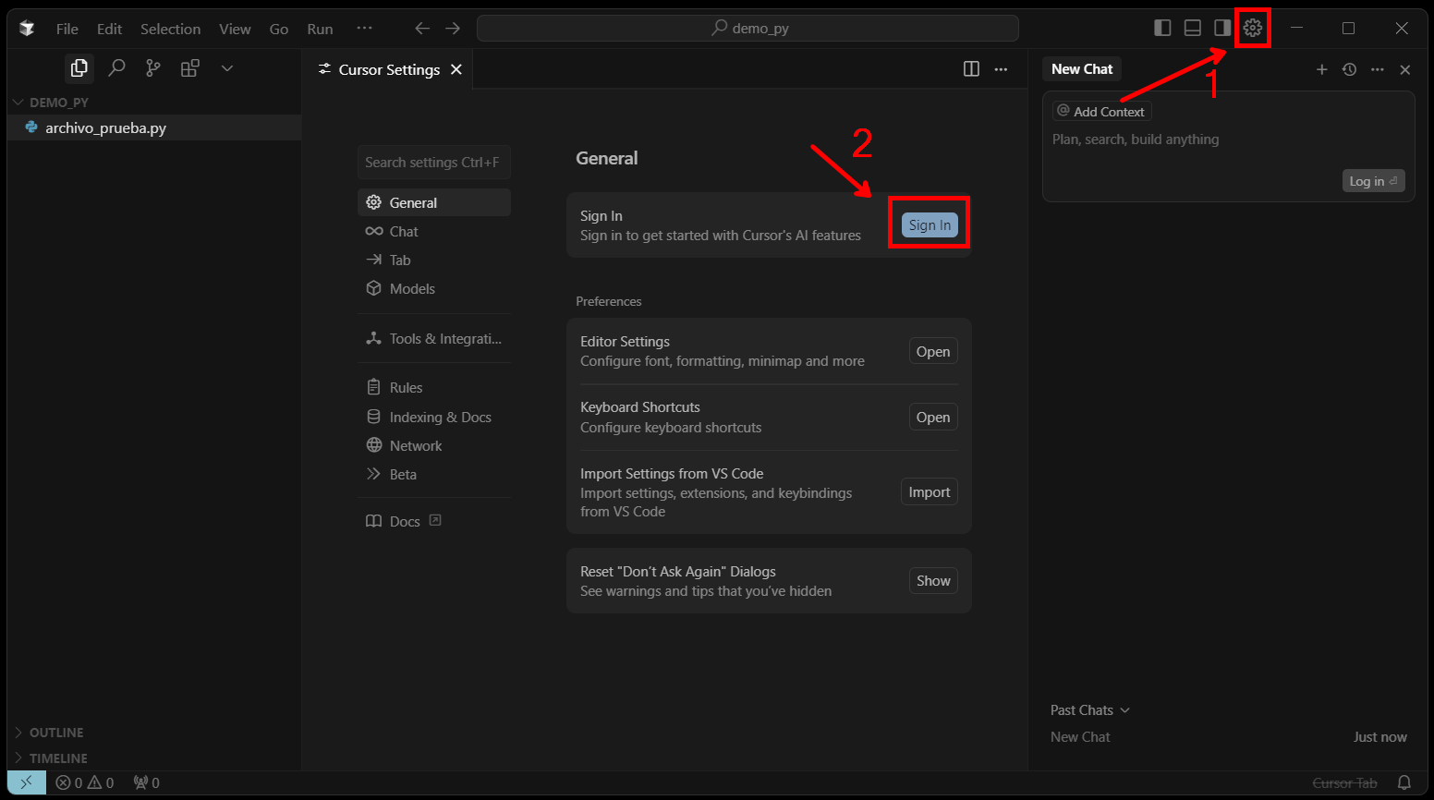The image size is (1434, 800).
Task: Open editor More Actions ellipsis
Action: click(1001, 69)
